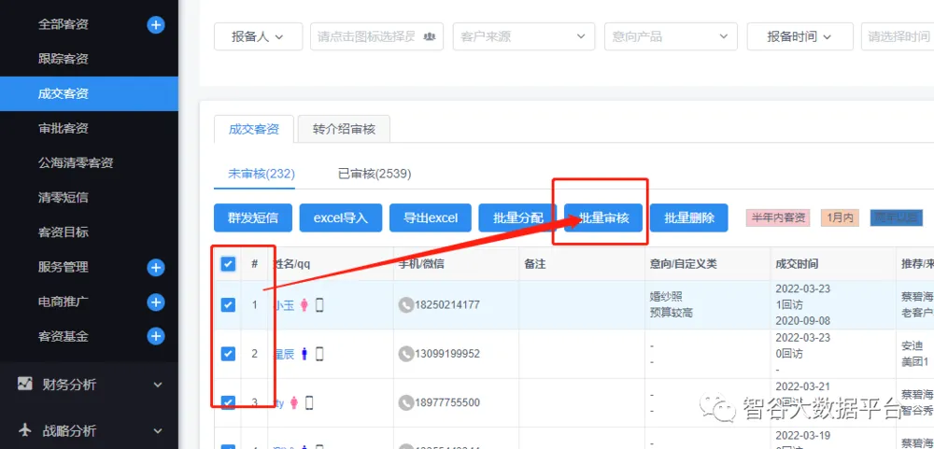934x449 pixels.
Task: Click the plus icon next to 电商推广
Action: pos(156,302)
